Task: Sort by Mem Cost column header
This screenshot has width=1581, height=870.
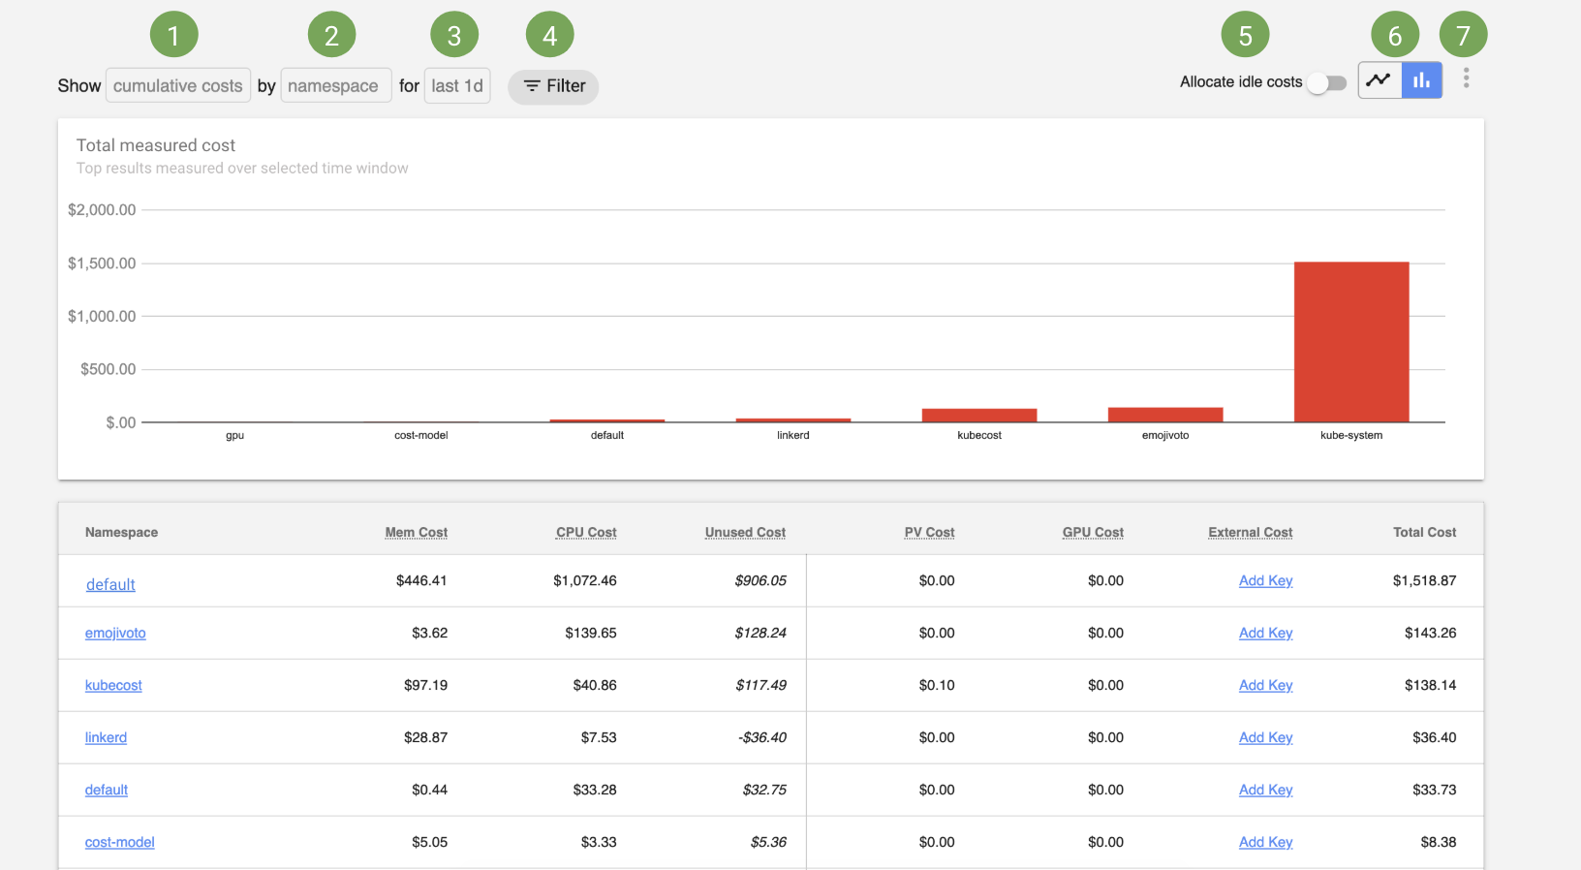Action: [x=417, y=532]
